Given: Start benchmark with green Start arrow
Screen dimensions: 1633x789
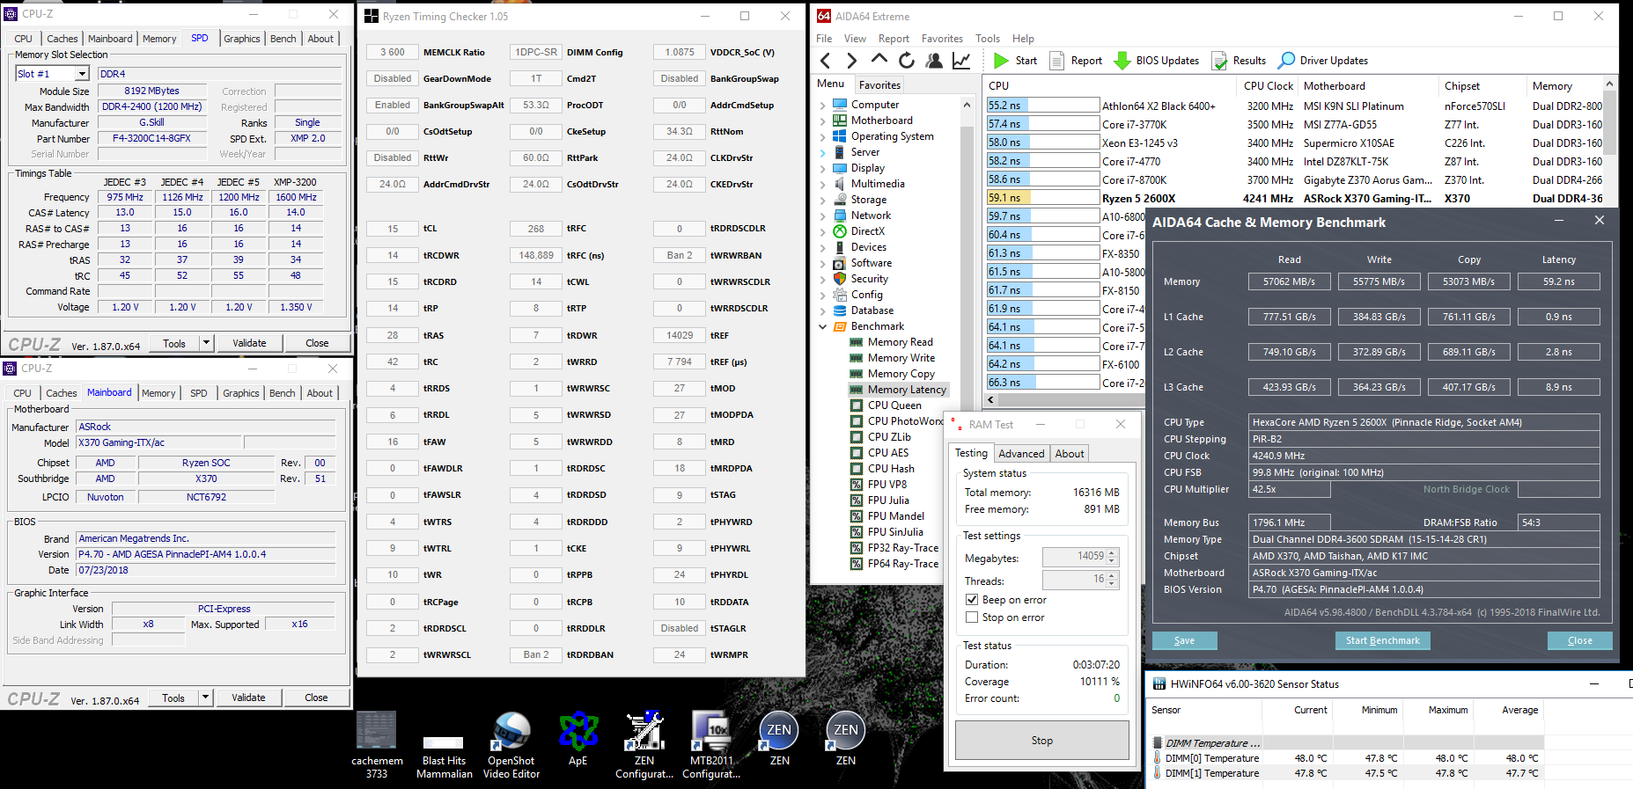Looking at the screenshot, I should (x=1015, y=61).
